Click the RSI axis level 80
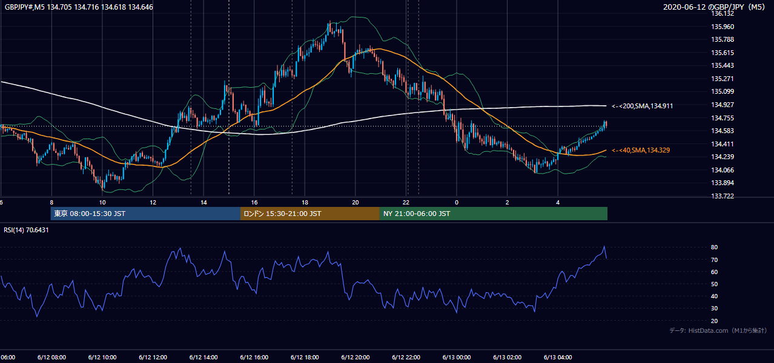This screenshot has height=363, width=774. pyautogui.click(x=715, y=247)
